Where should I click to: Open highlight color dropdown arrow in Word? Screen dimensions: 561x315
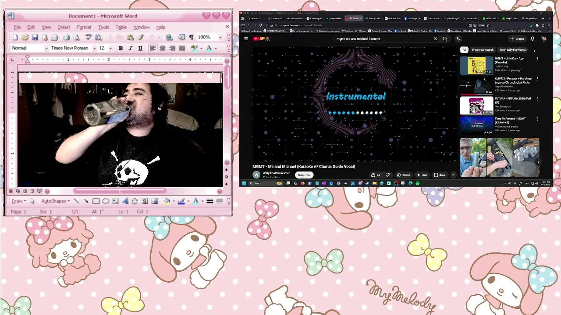tap(201, 48)
